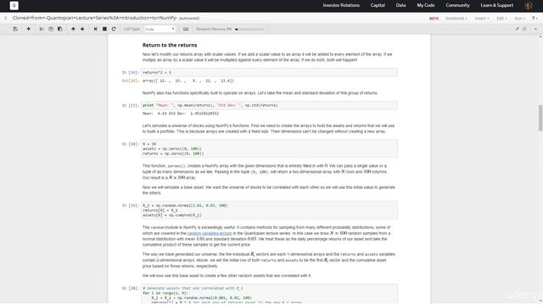Image resolution: width=543 pixels, height=305 pixels.
Task: Select the cell printing Mean and Std Dev
Action: (269, 105)
